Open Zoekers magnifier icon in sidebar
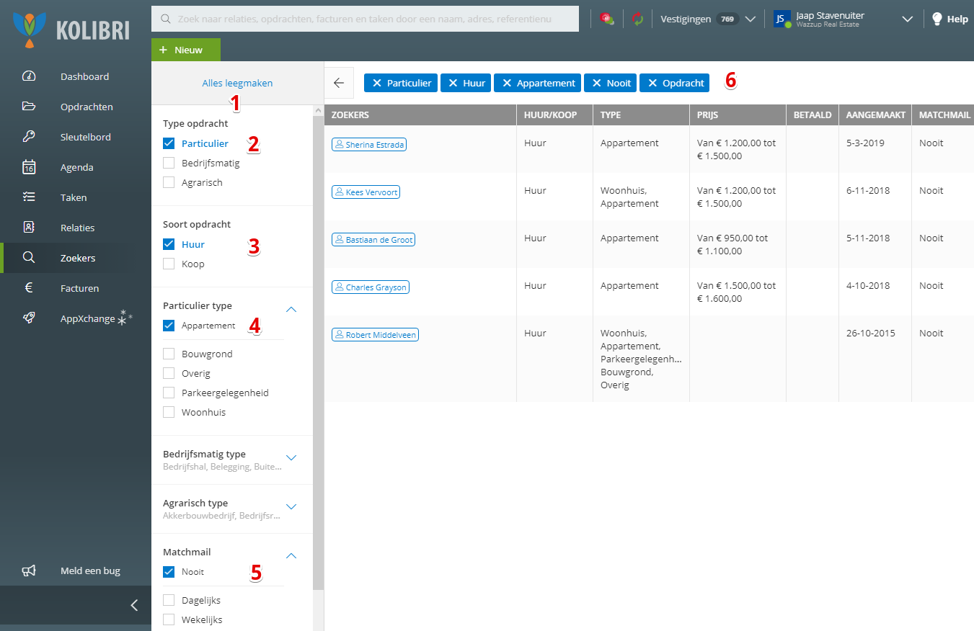 pos(29,258)
